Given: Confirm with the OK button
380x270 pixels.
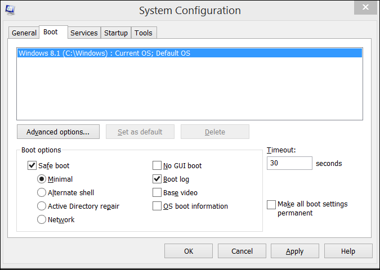Looking at the screenshot, I should pos(189,251).
